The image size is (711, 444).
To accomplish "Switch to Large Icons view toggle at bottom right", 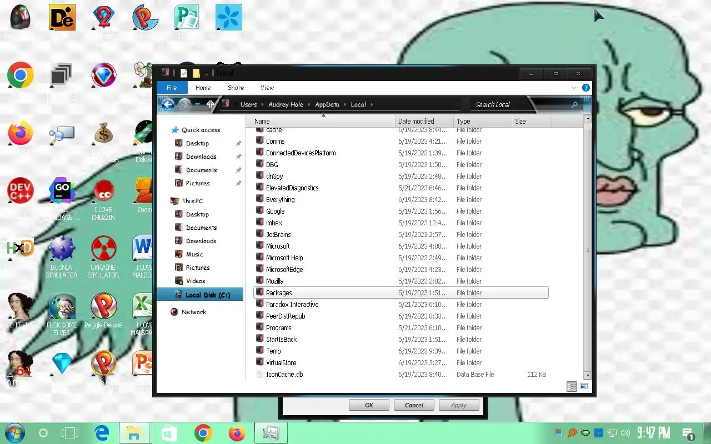I will click(x=584, y=386).
